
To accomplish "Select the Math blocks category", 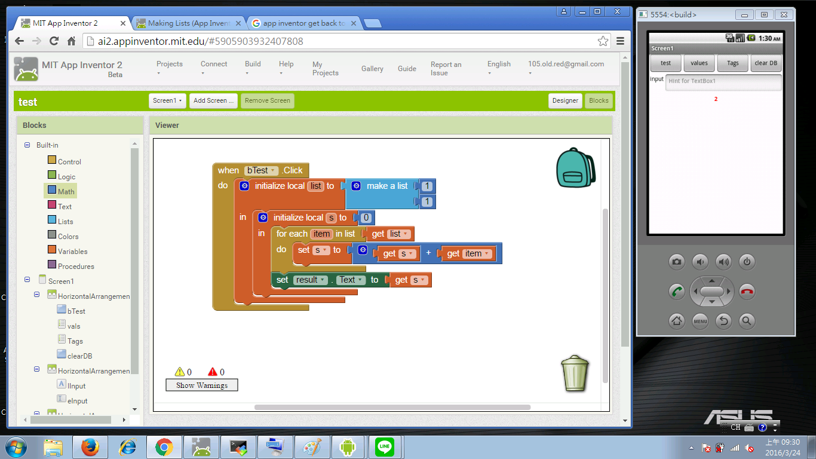I will [66, 191].
